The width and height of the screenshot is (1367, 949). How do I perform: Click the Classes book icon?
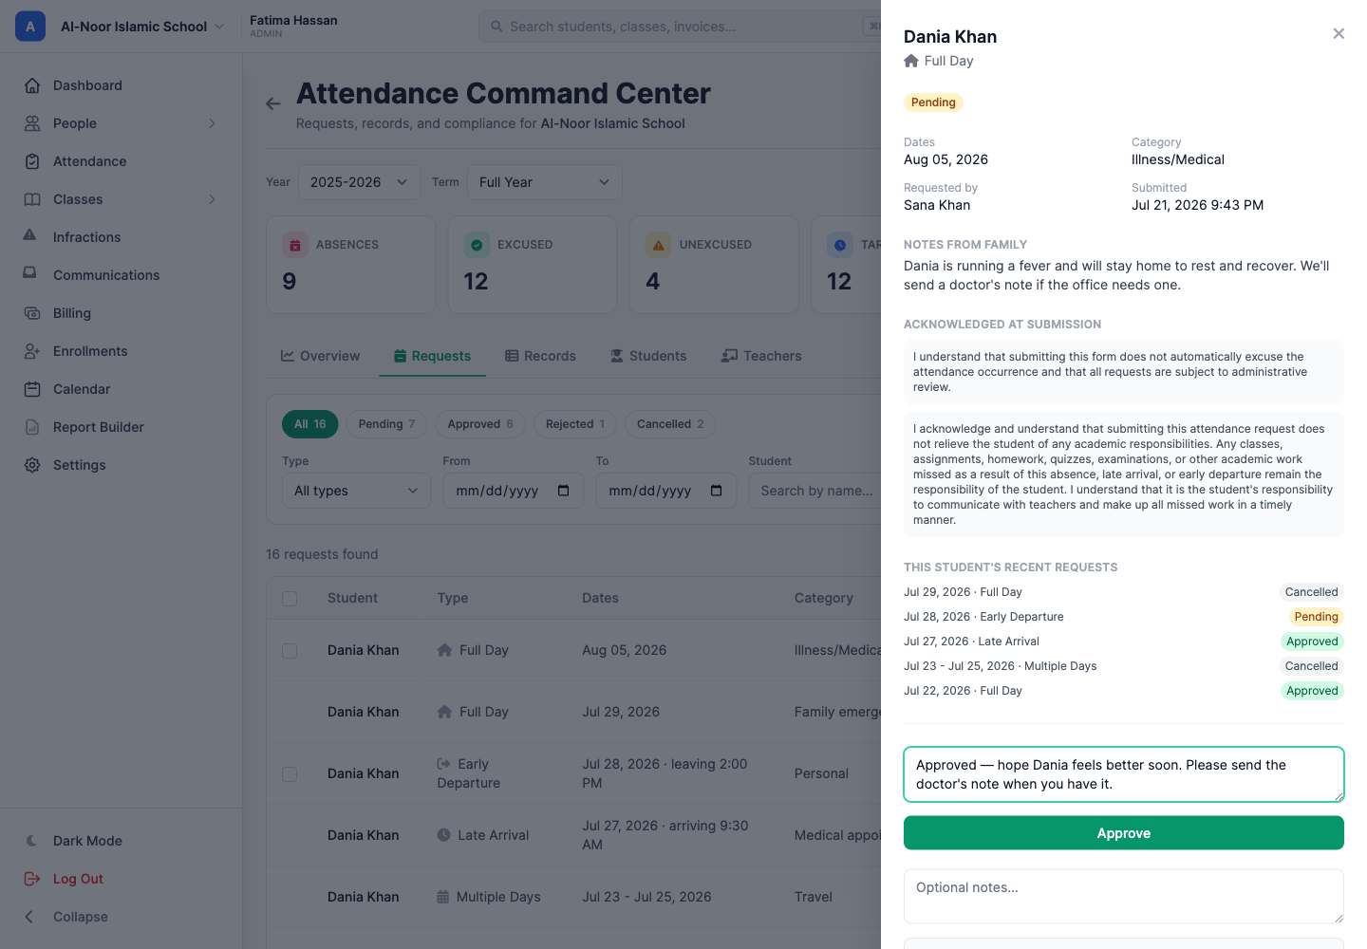point(32,199)
